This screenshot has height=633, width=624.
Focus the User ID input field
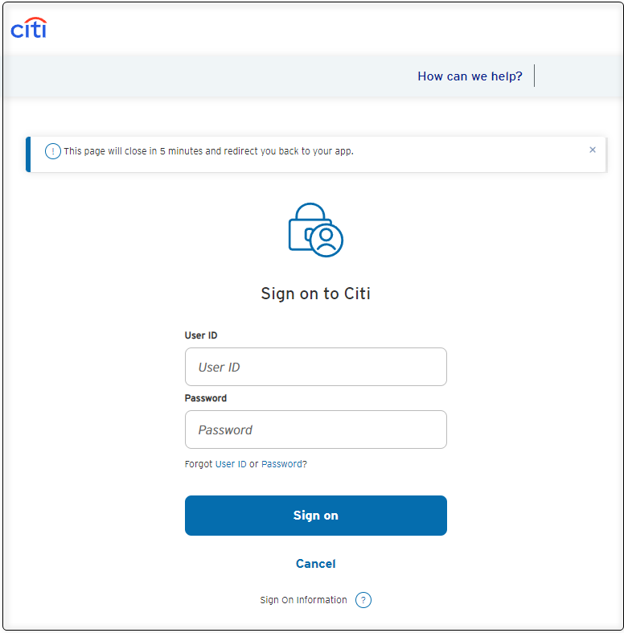315,367
